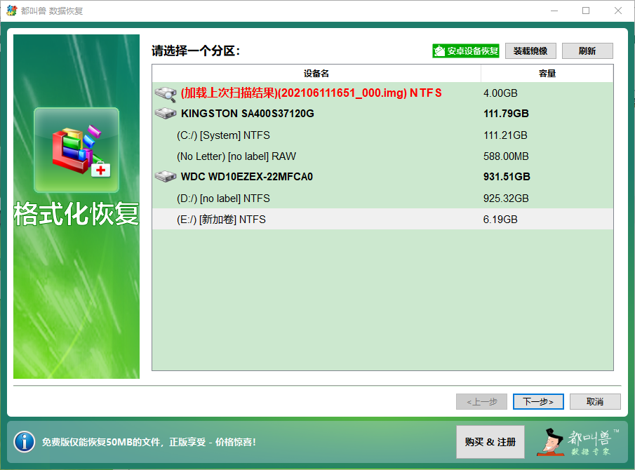Go back via the 上一步 button
Viewport: 635px width, 470px height.
[481, 401]
